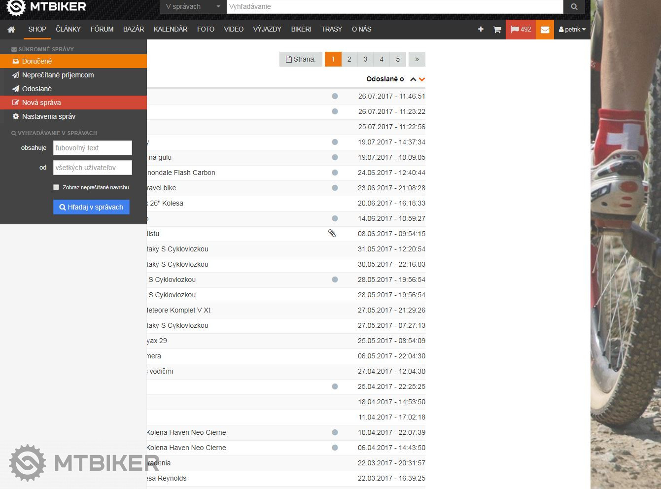Click the 'ľubovoľný text' input field
Image resolution: width=661 pixels, height=489 pixels.
click(x=93, y=148)
